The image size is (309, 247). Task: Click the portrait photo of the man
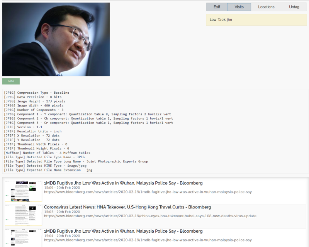click(56, 39)
